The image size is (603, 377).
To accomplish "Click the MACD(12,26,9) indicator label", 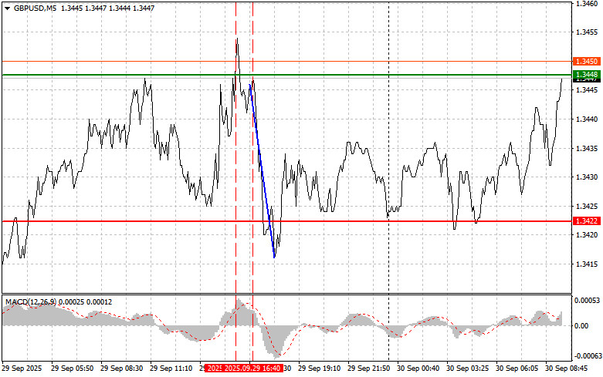I will [x=30, y=302].
